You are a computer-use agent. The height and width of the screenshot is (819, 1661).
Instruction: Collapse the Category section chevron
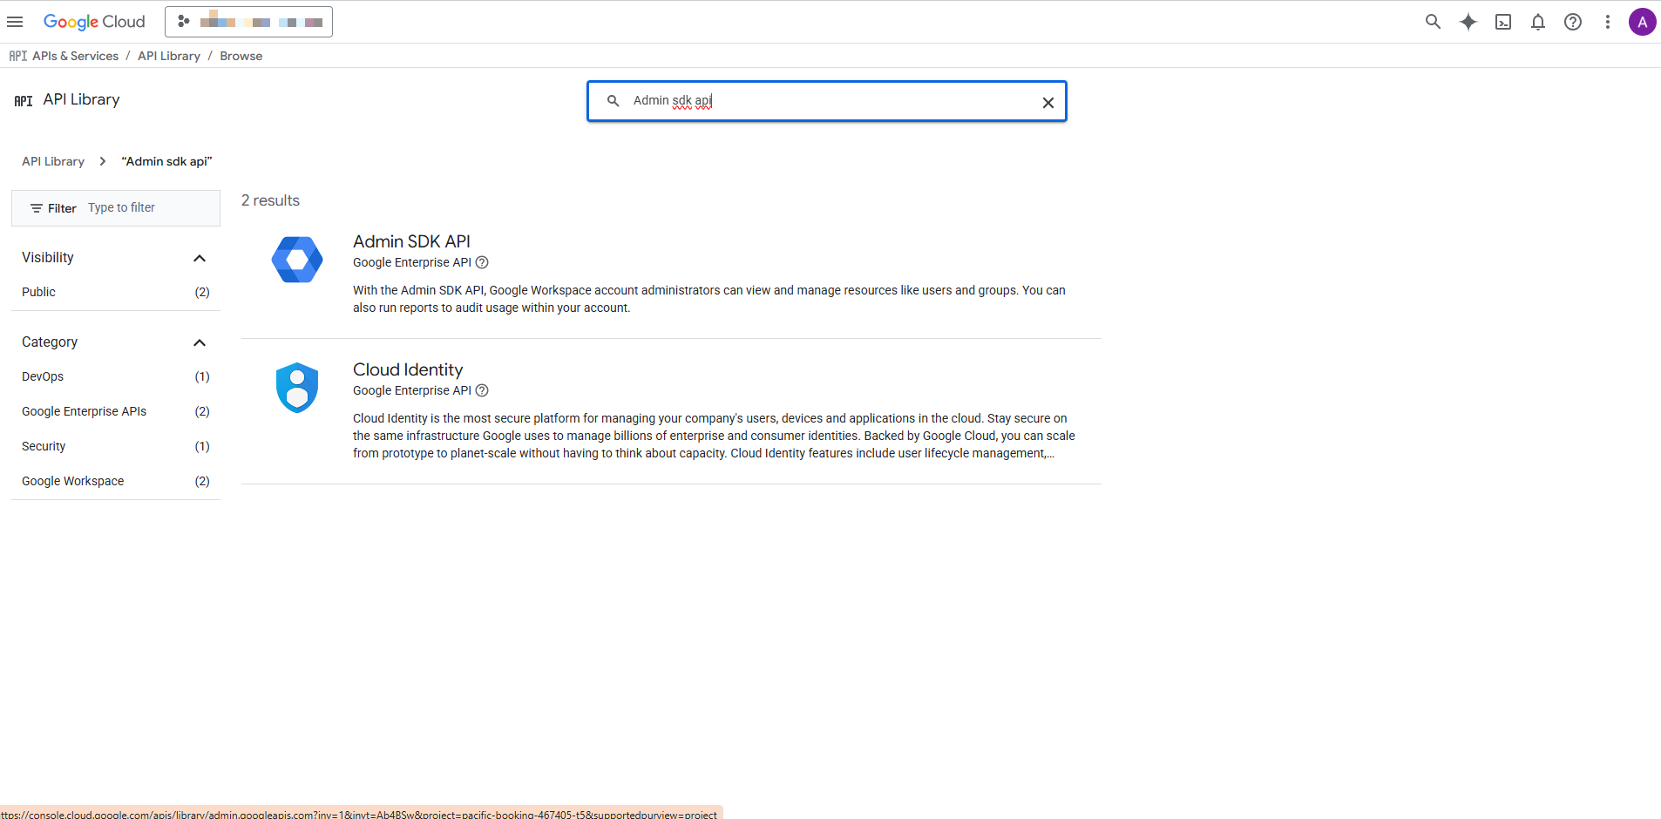[x=200, y=342]
